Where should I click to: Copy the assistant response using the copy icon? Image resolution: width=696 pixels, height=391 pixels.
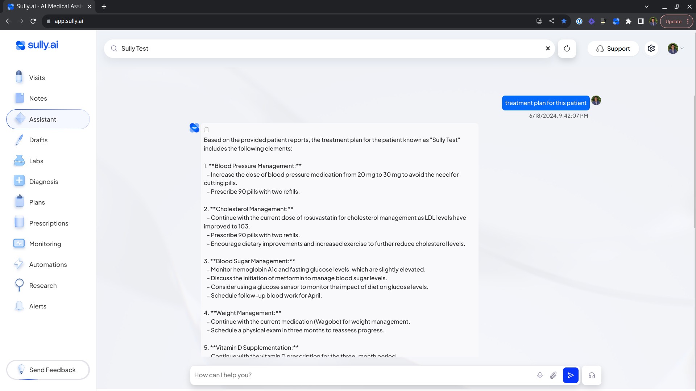[x=206, y=130]
